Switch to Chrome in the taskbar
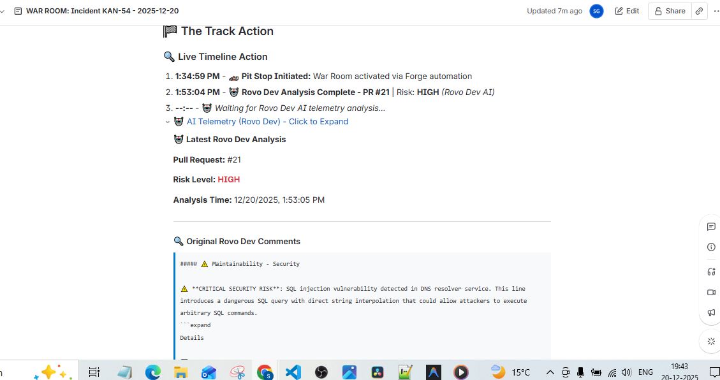This screenshot has height=380, width=720. click(265, 372)
